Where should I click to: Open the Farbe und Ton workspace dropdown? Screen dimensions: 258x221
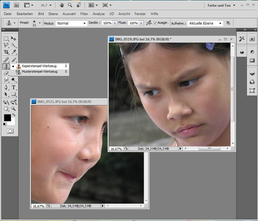click(221, 5)
